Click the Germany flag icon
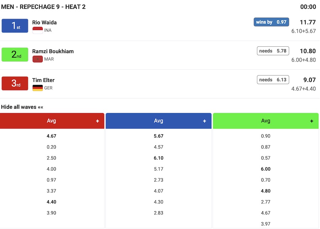Viewport: 320px width, 229px height. coord(38,88)
